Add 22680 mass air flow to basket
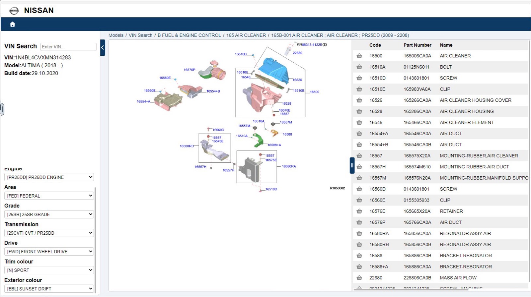Screen dimensions: 531x297 coord(359,278)
